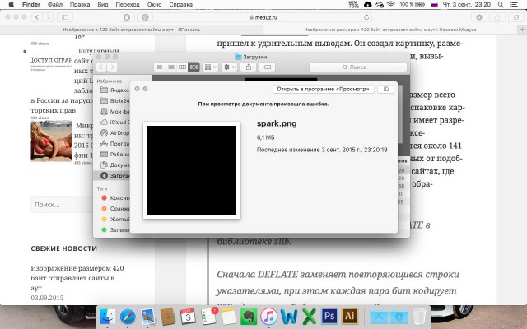
Task: Close the Quick Look preview panel
Action: [x=137, y=89]
